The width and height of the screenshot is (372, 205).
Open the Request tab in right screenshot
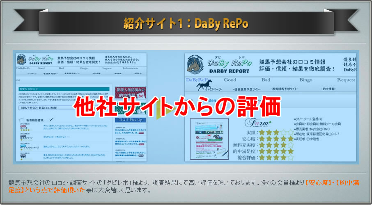[346, 80]
